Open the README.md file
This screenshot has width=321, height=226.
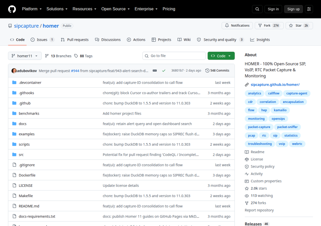click(29, 206)
